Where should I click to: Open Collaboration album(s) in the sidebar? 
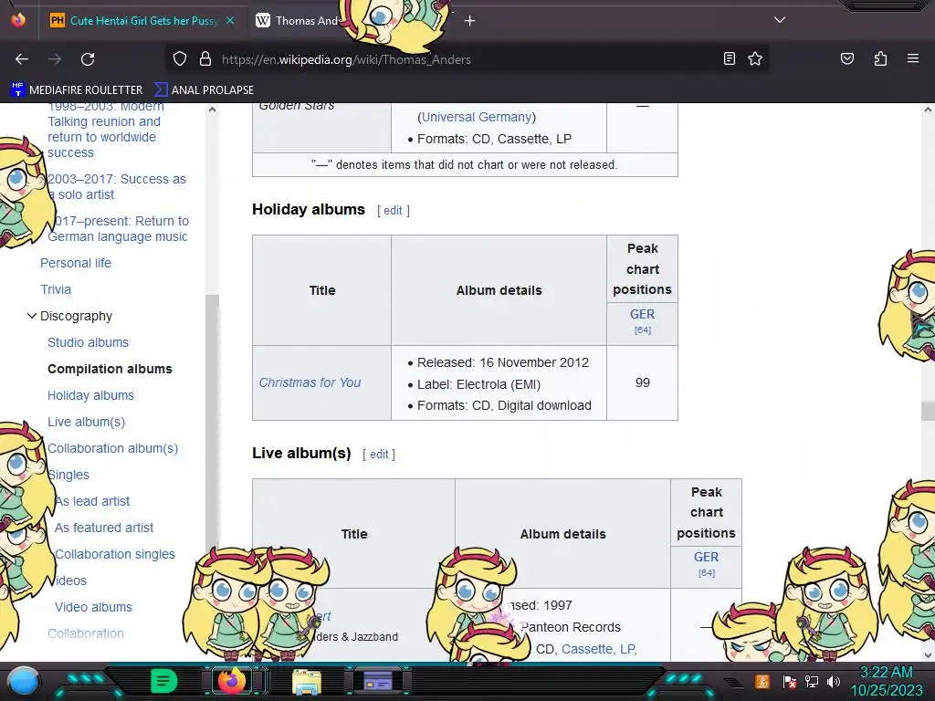point(112,448)
